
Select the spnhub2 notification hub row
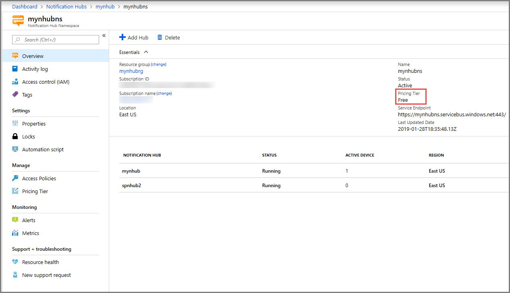tap(132, 186)
